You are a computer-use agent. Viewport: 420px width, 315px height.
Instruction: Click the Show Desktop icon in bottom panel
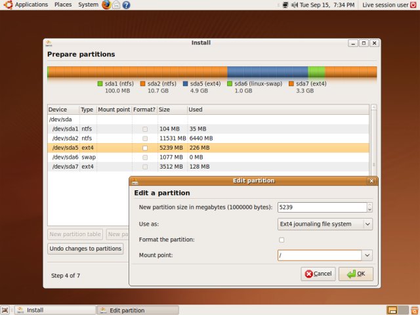point(5,310)
